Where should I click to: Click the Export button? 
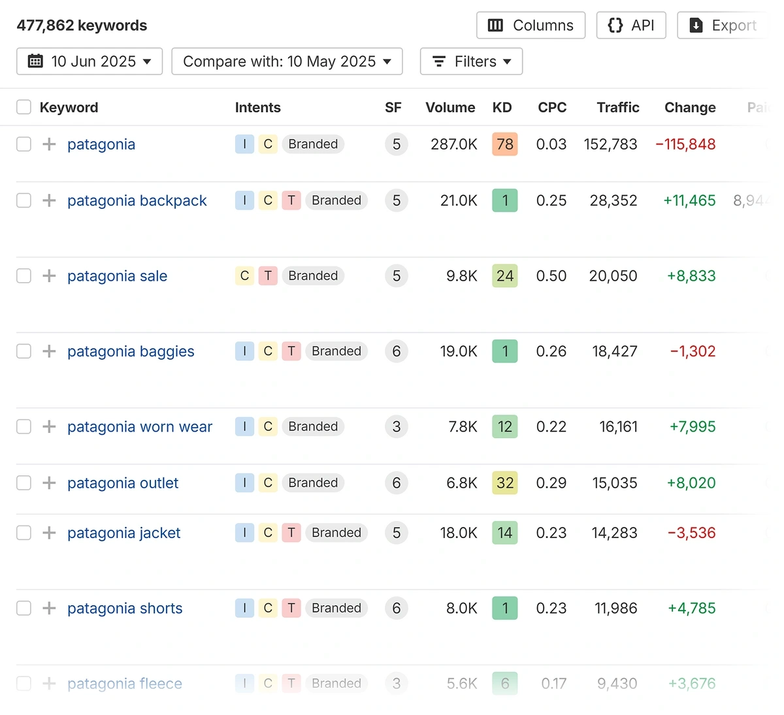pyautogui.click(x=723, y=25)
